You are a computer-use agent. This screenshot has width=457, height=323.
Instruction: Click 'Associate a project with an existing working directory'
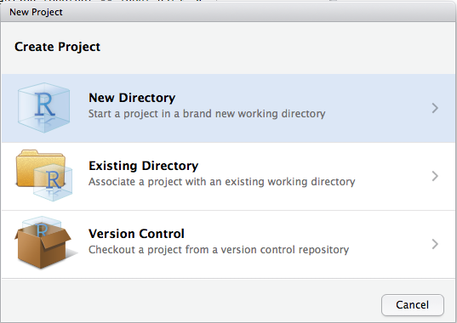tap(222, 182)
